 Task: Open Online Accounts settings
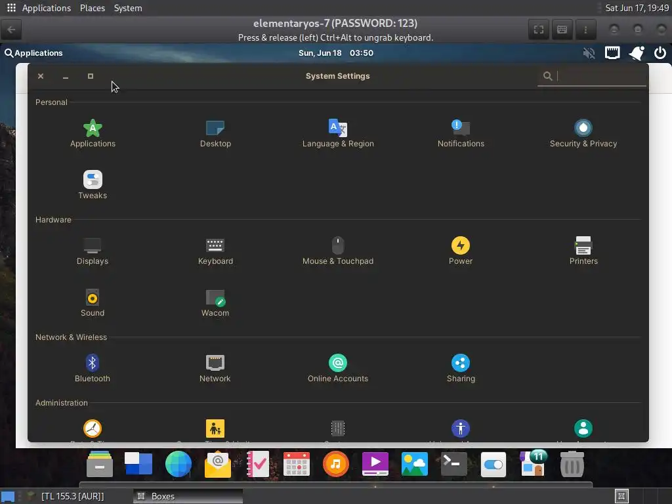click(x=338, y=369)
